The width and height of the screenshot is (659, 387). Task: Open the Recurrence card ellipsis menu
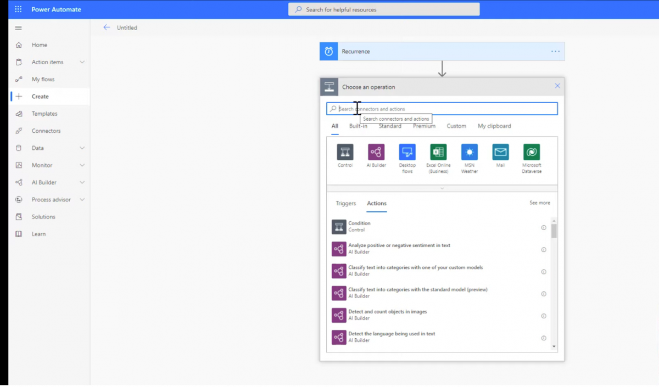click(x=555, y=51)
